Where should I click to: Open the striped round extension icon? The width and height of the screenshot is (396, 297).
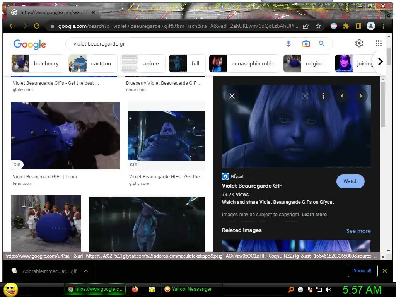click(x=334, y=26)
